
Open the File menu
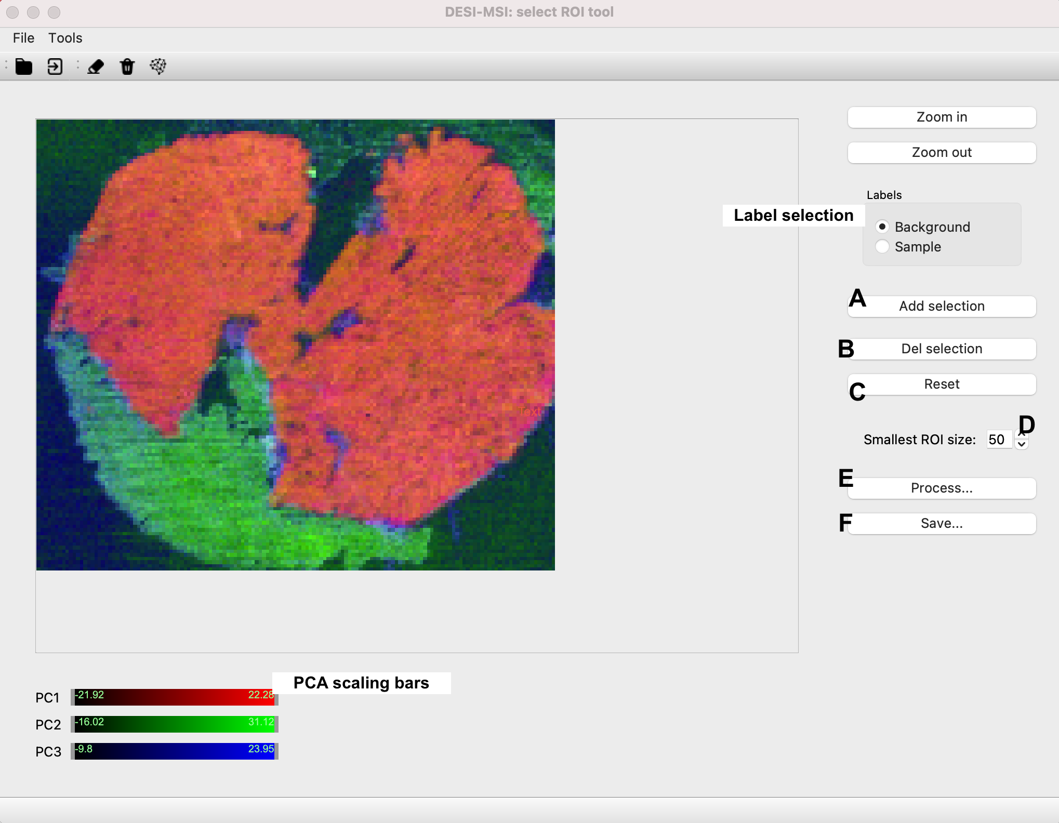point(23,38)
